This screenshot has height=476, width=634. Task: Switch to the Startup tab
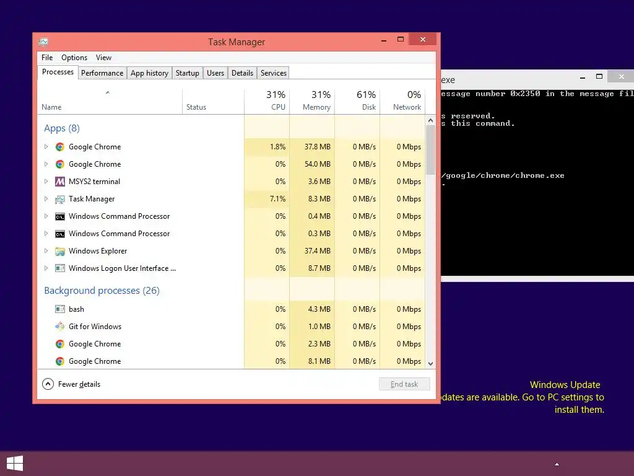pos(187,73)
